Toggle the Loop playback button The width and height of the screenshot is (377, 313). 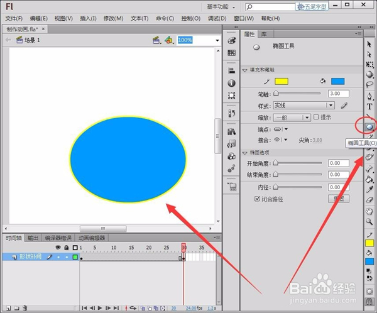[133, 308]
